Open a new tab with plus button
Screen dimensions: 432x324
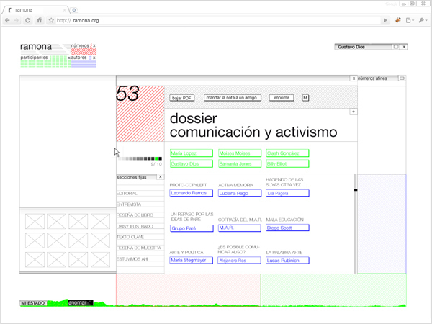click(74, 10)
